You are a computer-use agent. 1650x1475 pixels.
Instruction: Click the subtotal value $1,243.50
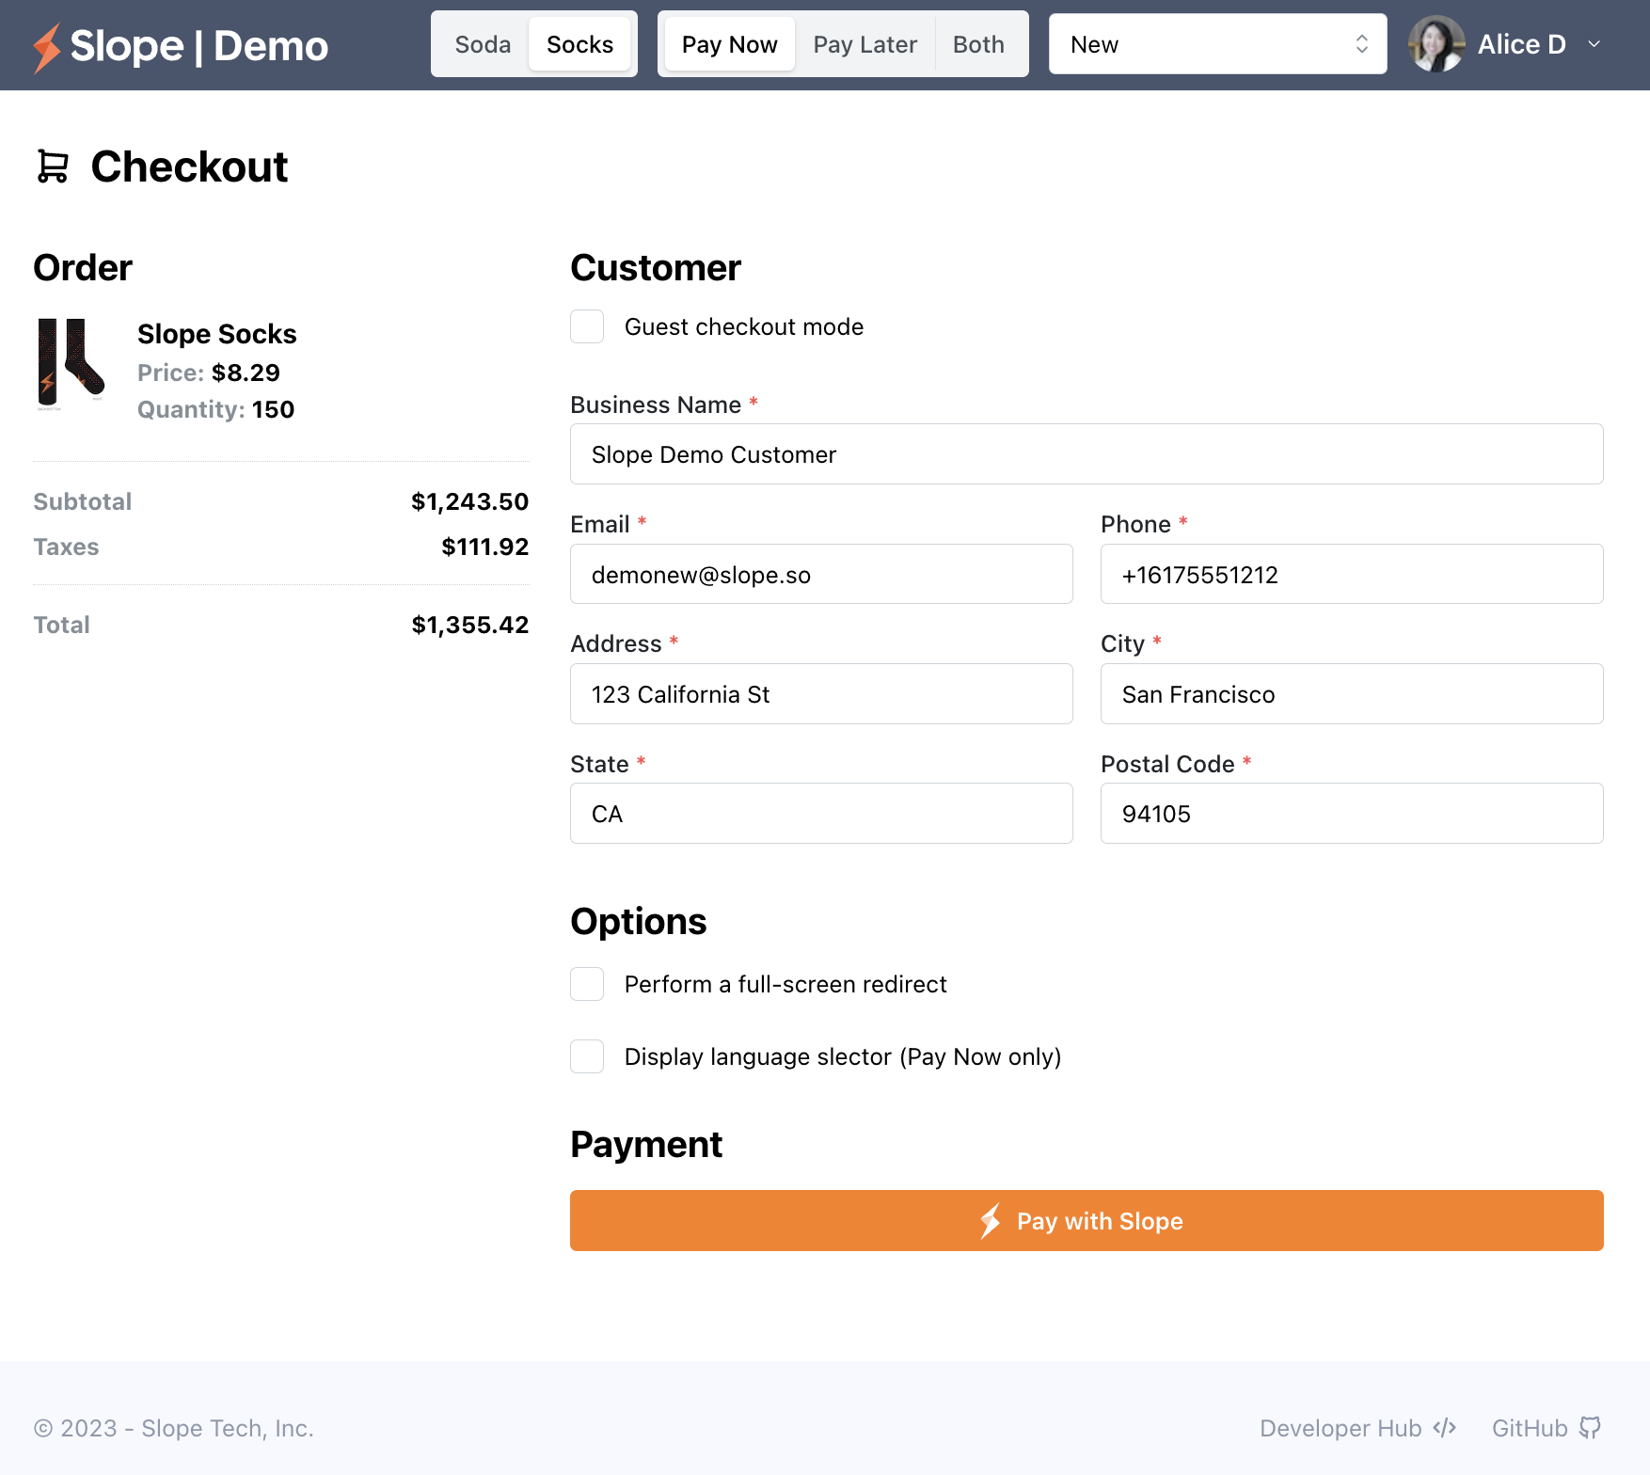470,501
